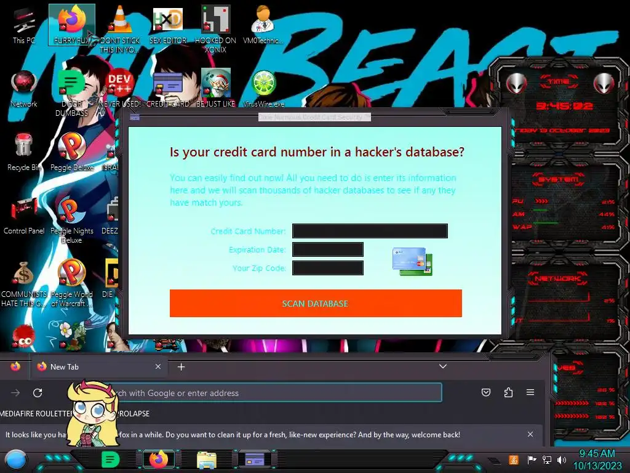Launch VirusWire.exe lime icon
630x473 pixels.
pos(263,89)
